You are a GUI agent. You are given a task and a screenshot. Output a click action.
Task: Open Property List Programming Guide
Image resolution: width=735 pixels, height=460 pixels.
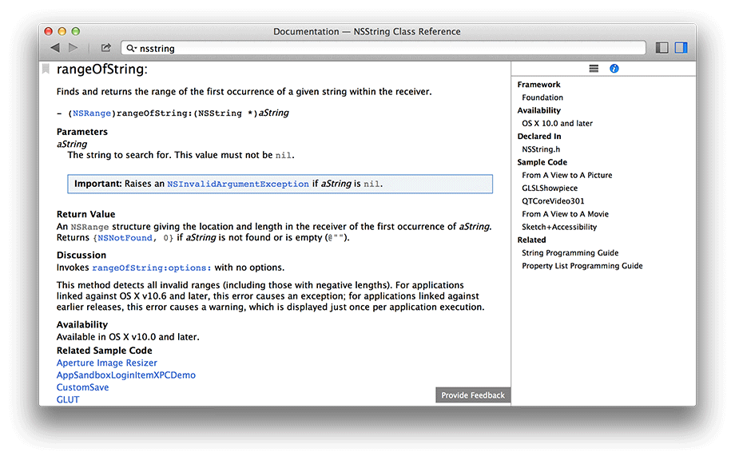(582, 266)
